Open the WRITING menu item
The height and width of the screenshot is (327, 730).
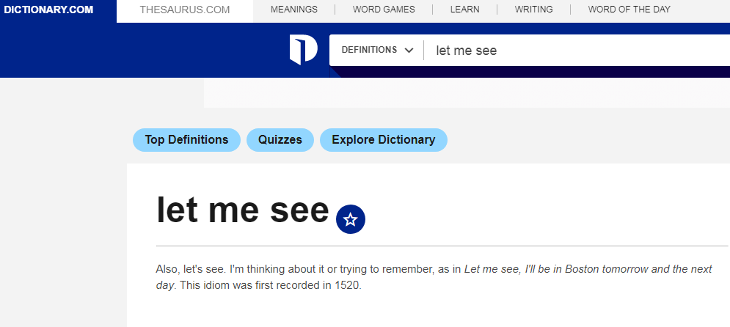point(534,10)
